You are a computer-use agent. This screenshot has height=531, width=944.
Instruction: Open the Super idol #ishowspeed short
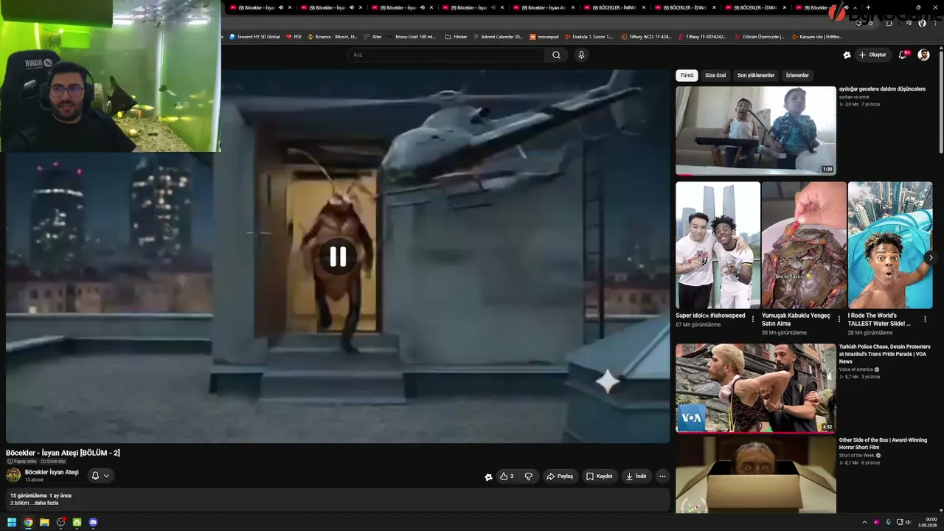(718, 245)
